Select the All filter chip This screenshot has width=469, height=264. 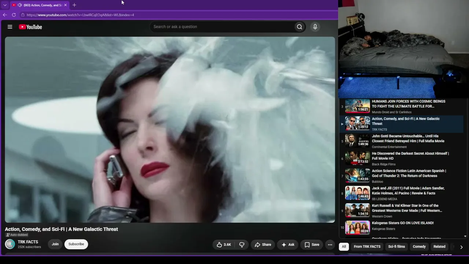pyautogui.click(x=344, y=247)
